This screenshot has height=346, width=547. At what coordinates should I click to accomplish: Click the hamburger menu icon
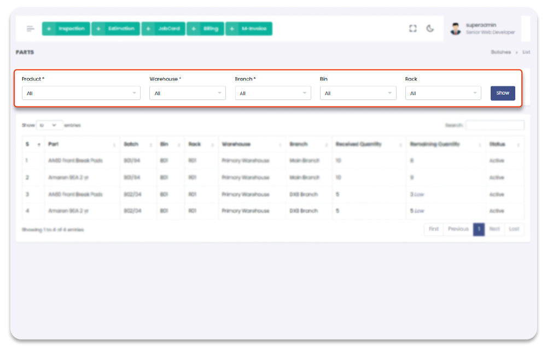coord(31,29)
